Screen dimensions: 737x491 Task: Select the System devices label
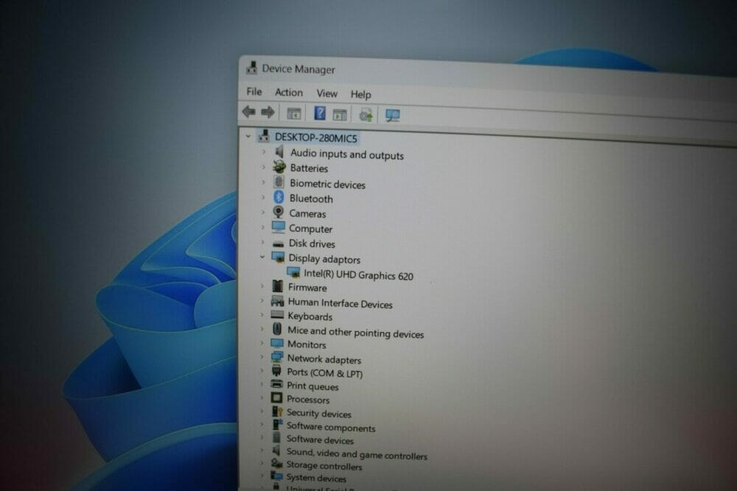click(x=316, y=478)
